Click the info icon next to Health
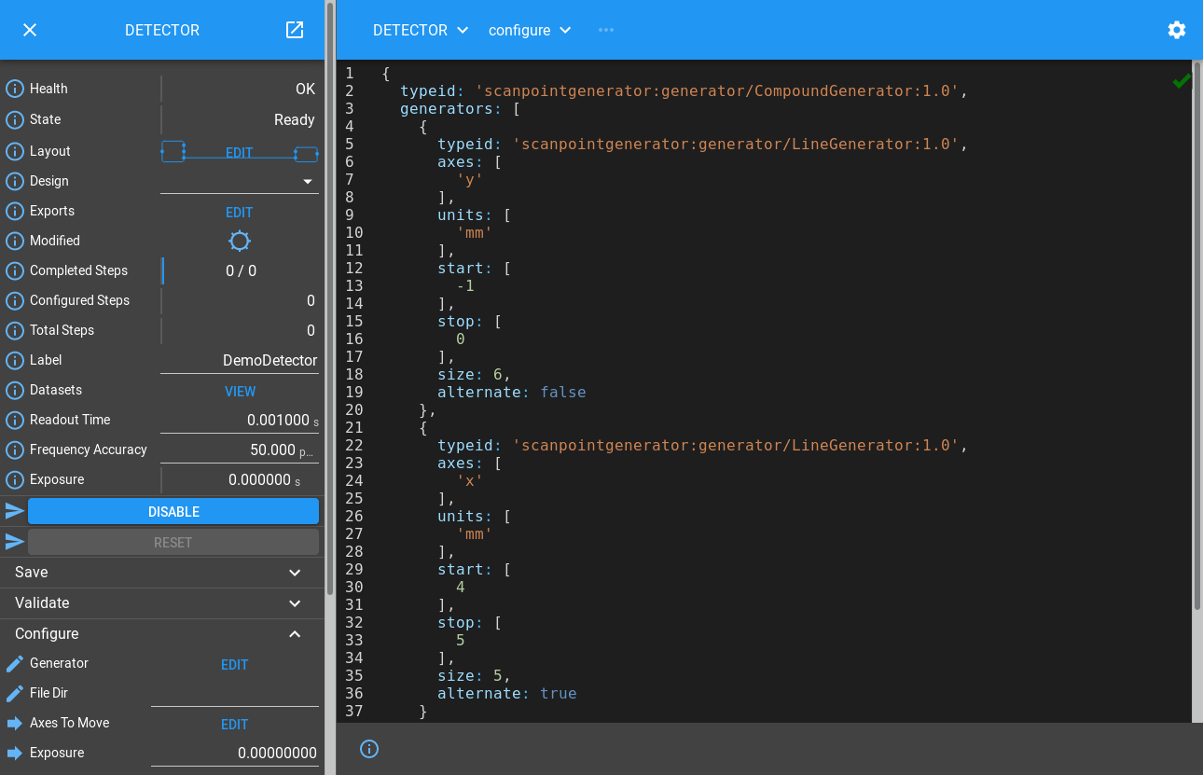The image size is (1203, 775). click(x=15, y=90)
